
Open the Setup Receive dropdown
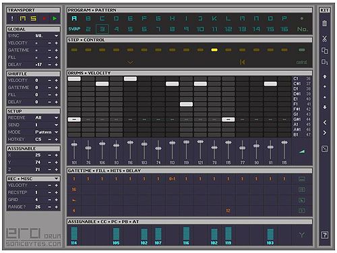point(56,117)
